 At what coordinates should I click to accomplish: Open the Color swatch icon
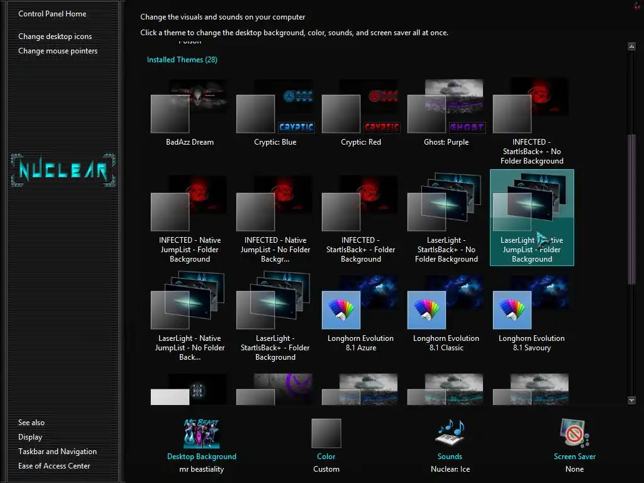326,433
